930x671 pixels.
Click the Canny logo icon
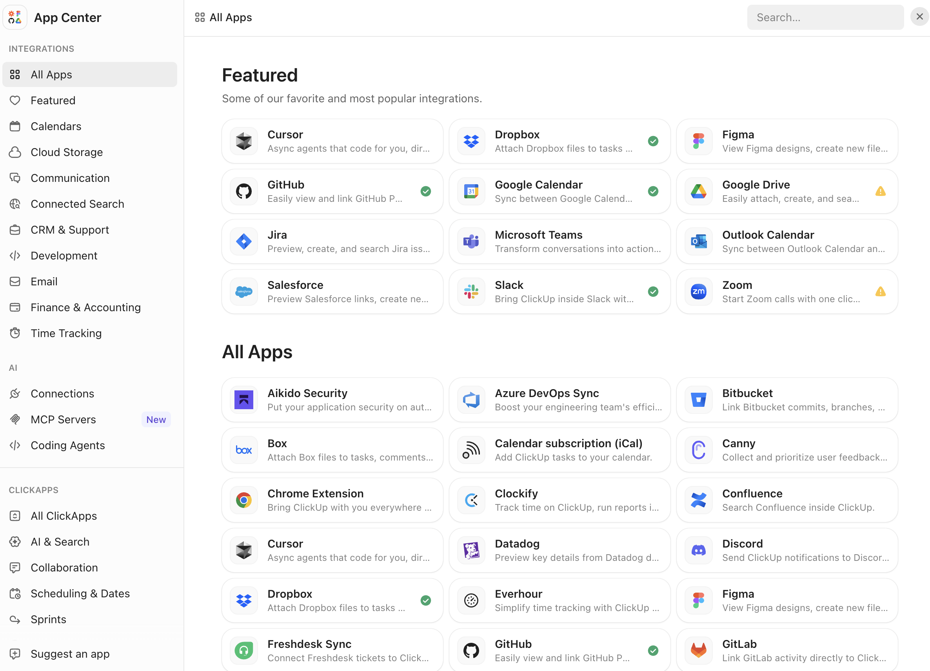698,450
